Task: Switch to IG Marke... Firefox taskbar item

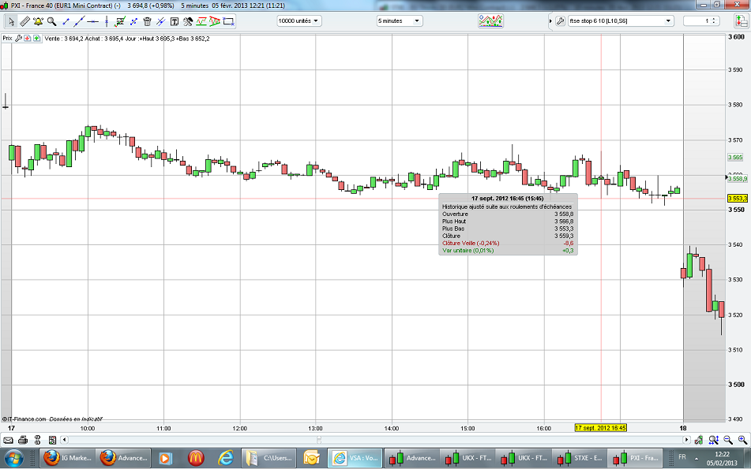Action: coord(67,458)
